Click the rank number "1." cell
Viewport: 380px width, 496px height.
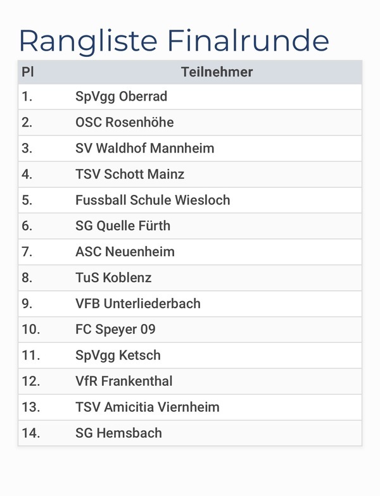(x=27, y=97)
